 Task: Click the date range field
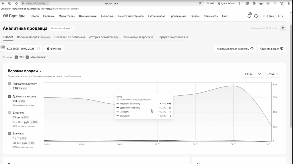pos(22,49)
